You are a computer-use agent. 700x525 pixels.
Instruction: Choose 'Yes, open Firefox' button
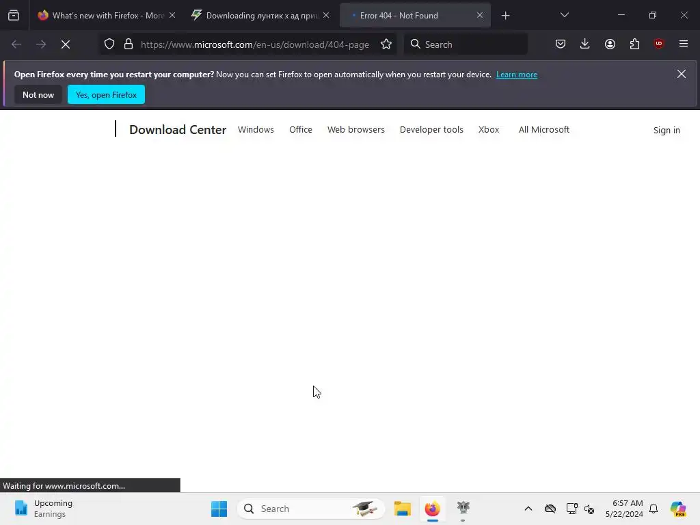(x=106, y=94)
